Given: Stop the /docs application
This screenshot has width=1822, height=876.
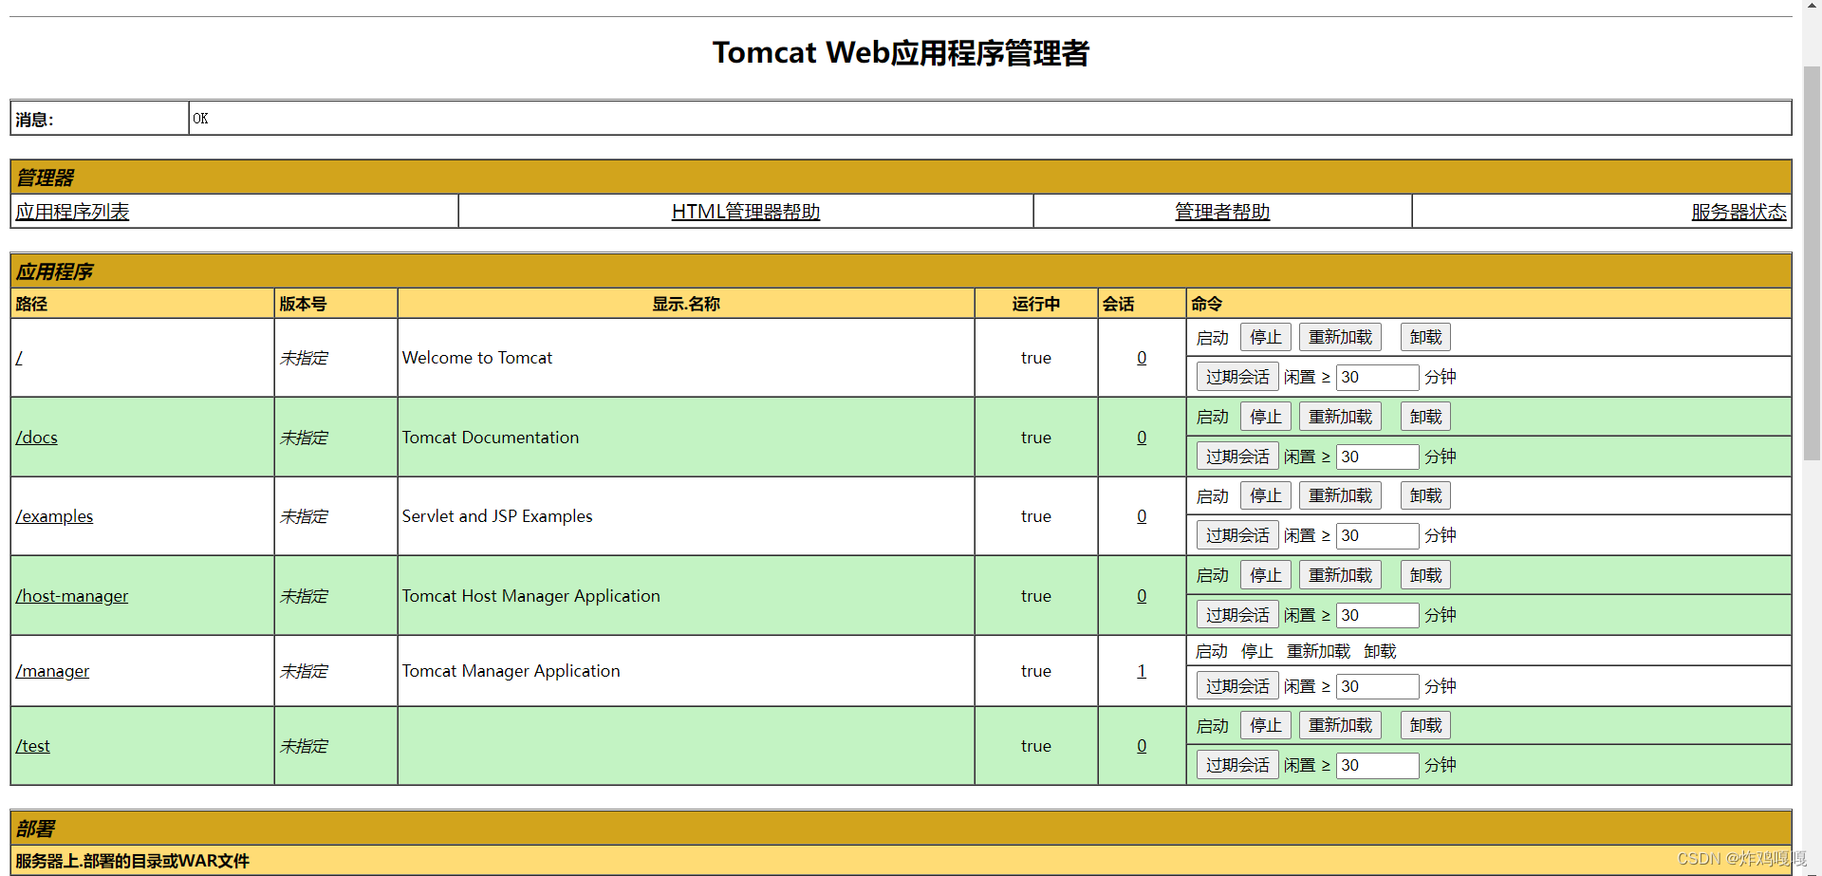Looking at the screenshot, I should 1266,417.
